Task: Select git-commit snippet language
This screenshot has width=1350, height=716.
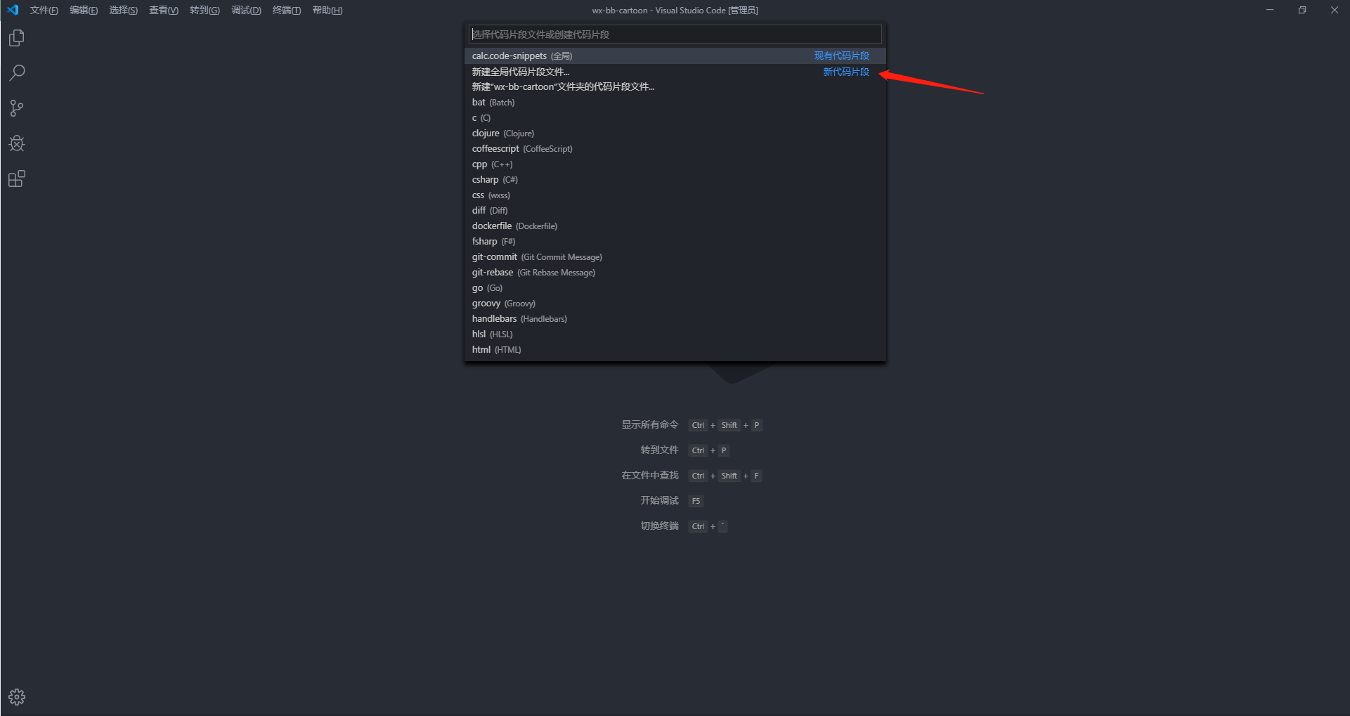Action: [675, 257]
